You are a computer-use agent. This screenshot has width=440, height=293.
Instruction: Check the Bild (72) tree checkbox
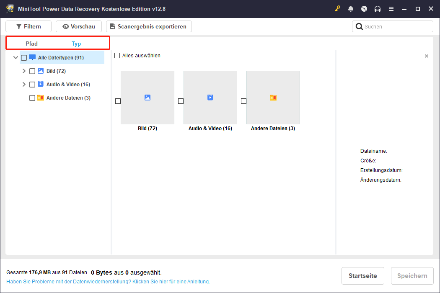tap(32, 71)
